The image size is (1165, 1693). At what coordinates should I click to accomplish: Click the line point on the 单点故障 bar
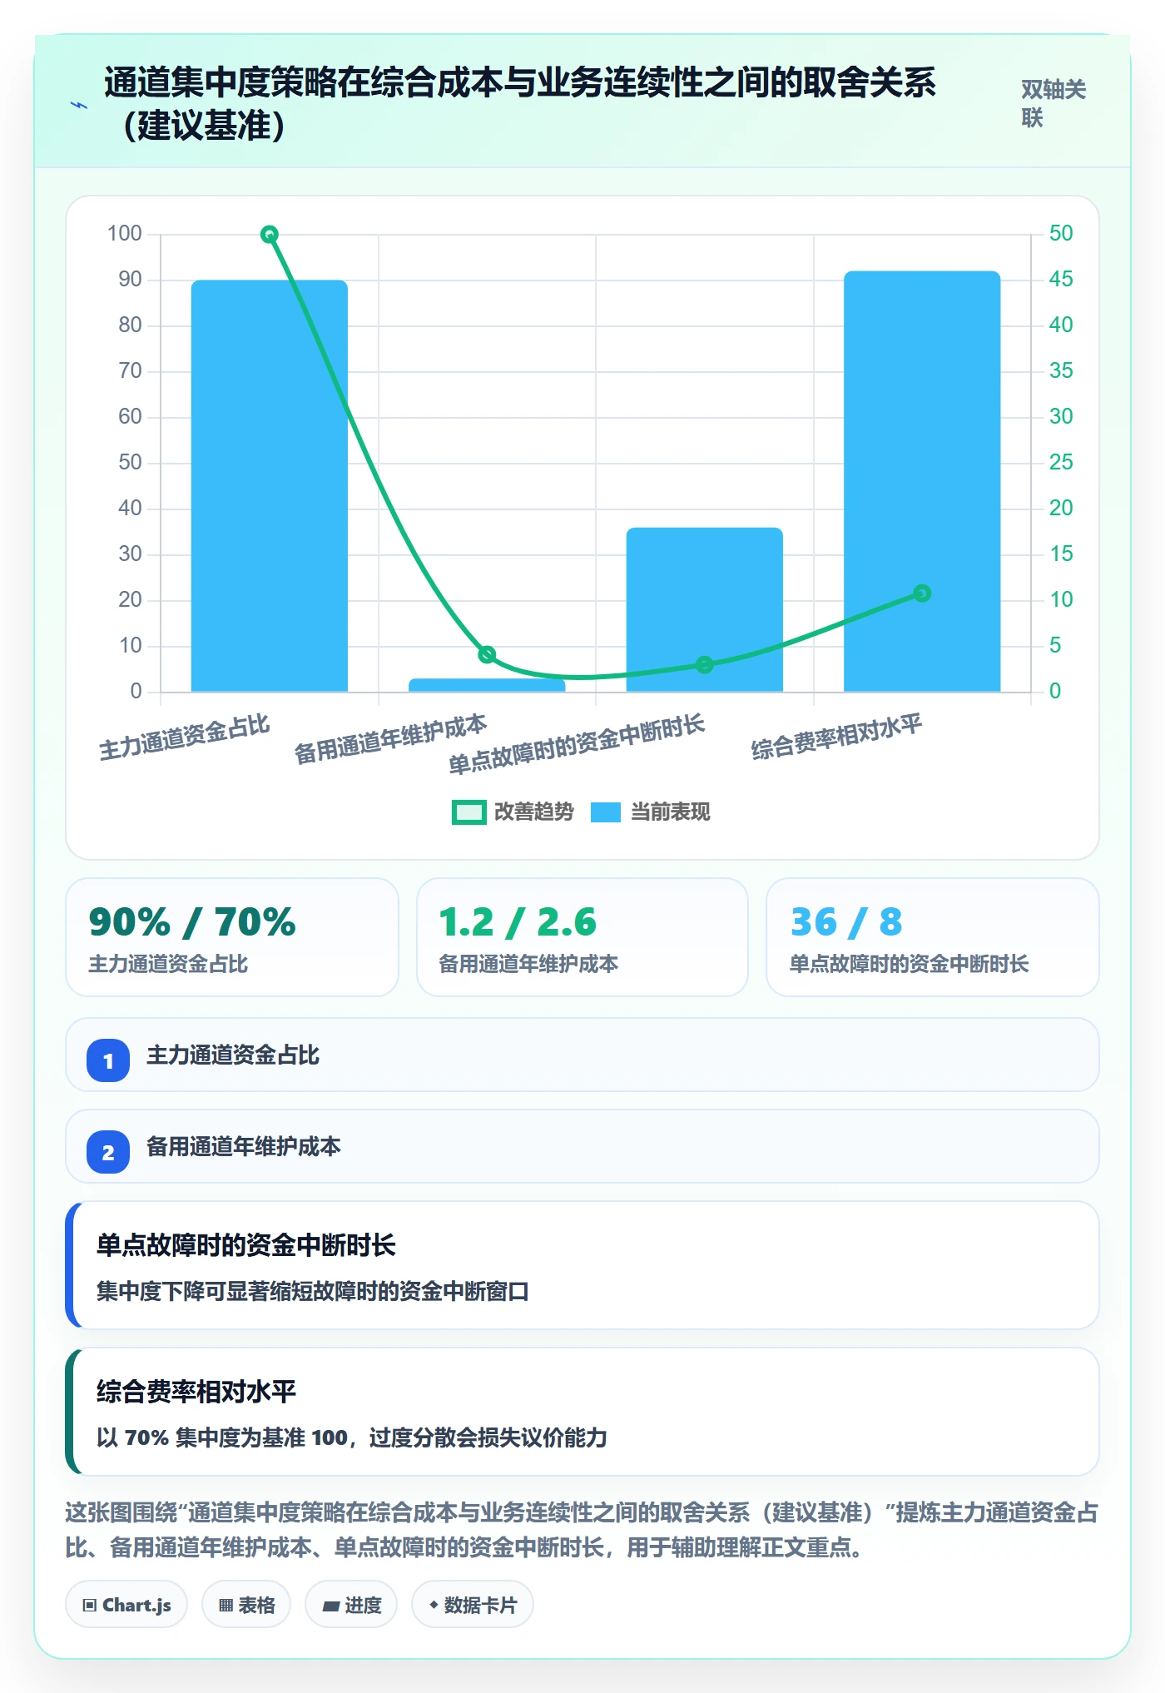[x=704, y=664]
